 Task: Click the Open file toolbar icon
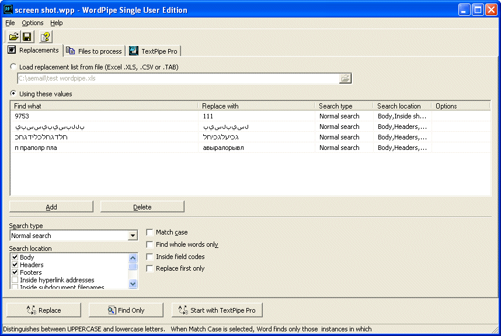[x=14, y=37]
